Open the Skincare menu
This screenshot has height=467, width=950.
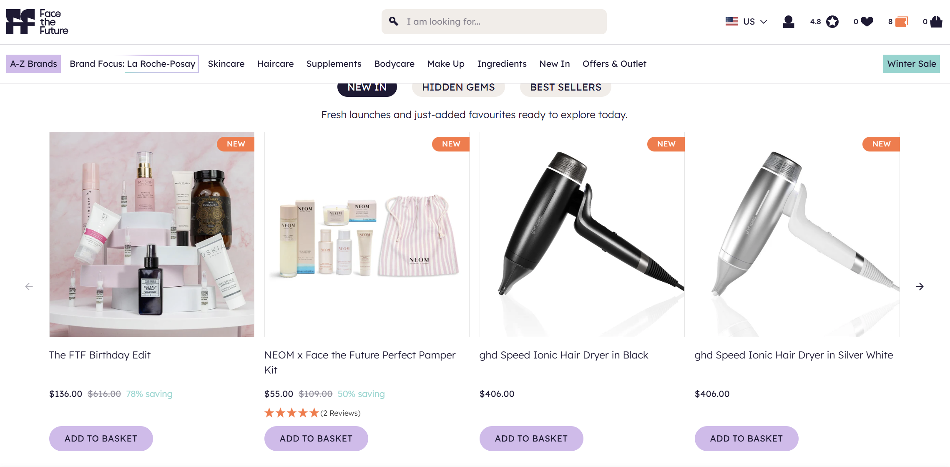(x=226, y=63)
